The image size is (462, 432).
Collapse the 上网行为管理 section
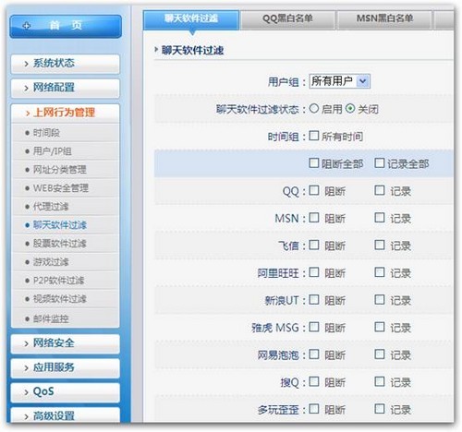coord(66,113)
